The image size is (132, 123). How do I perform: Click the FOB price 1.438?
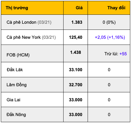pyautogui.click(x=76, y=52)
